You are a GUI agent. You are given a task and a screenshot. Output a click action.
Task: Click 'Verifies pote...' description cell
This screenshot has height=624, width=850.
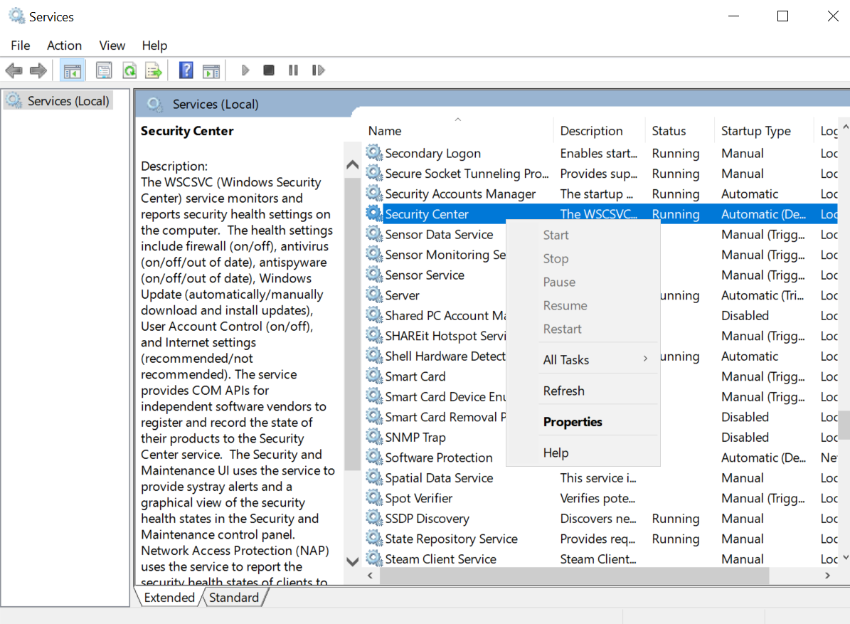pos(597,498)
